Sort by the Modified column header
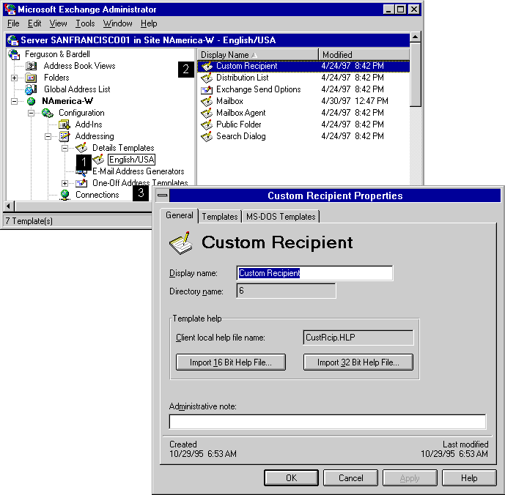The width and height of the screenshot is (505, 495). 364,55
